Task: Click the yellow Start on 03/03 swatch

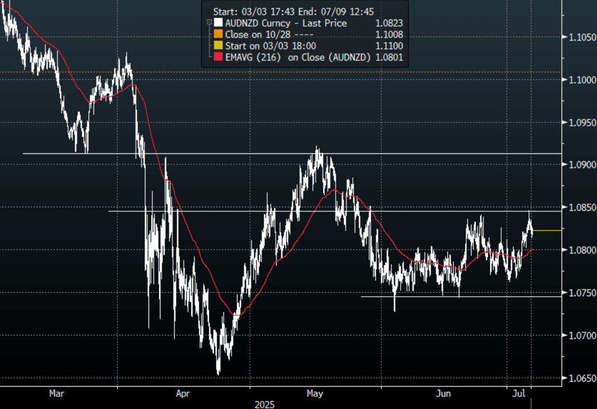Action: point(217,46)
